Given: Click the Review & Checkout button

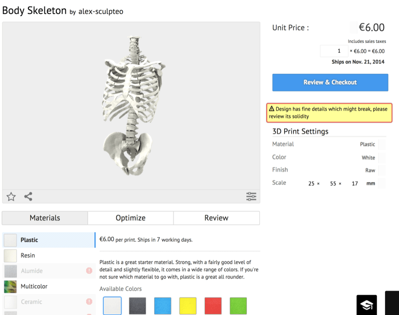Looking at the screenshot, I should 330,82.
